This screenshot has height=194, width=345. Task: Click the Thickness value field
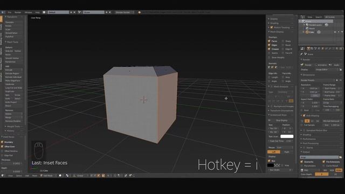tap(12, 163)
